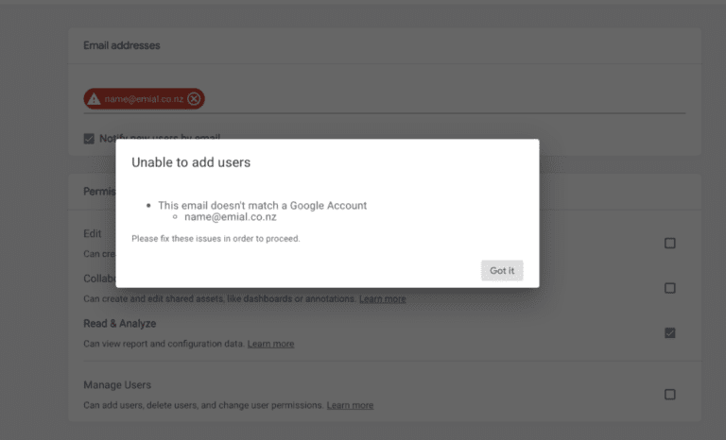Click the Email addresses section header
The image size is (726, 440).
click(122, 45)
